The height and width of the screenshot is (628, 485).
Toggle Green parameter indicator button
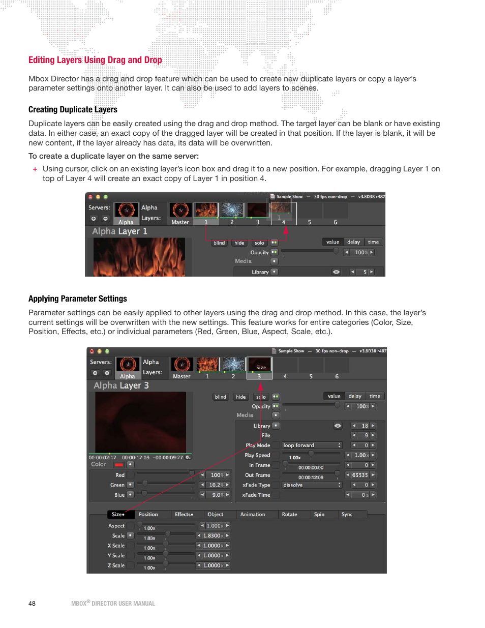coord(131,485)
